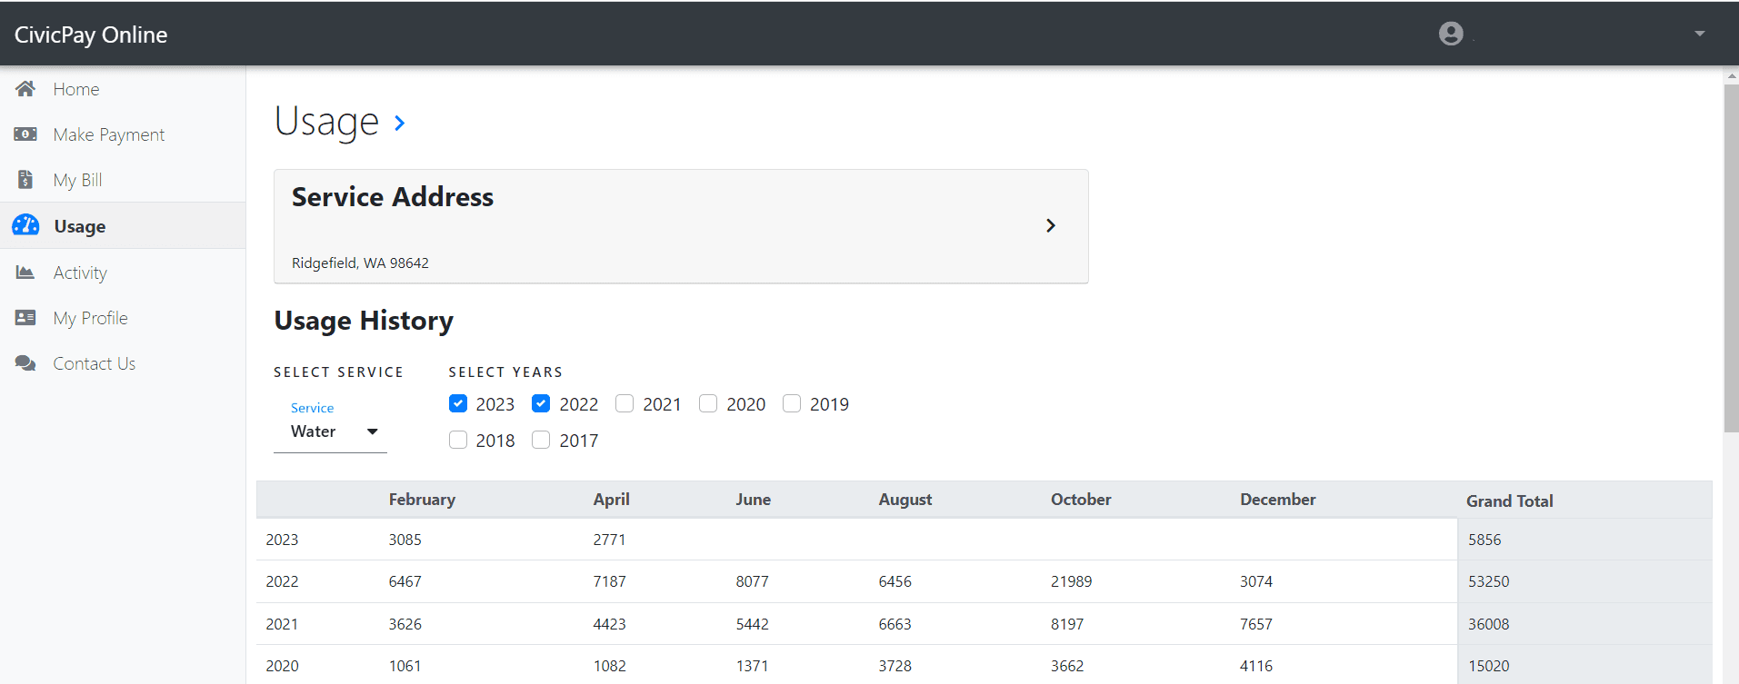Image resolution: width=1739 pixels, height=684 pixels.
Task: Click the Ridgefield, WA 98642 address text
Action: [360, 263]
